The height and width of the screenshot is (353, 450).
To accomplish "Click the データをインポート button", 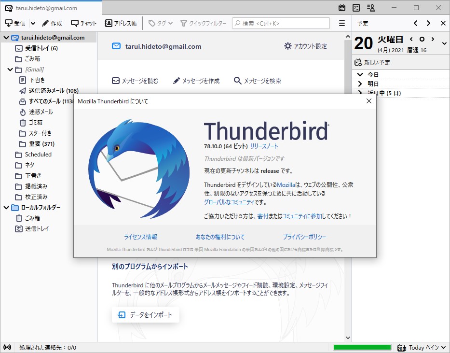I will [146, 313].
